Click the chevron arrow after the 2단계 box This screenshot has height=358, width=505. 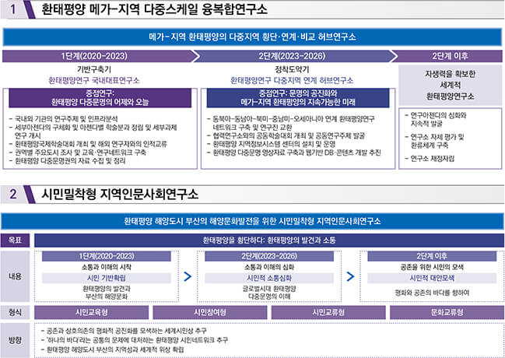[x=350, y=276]
